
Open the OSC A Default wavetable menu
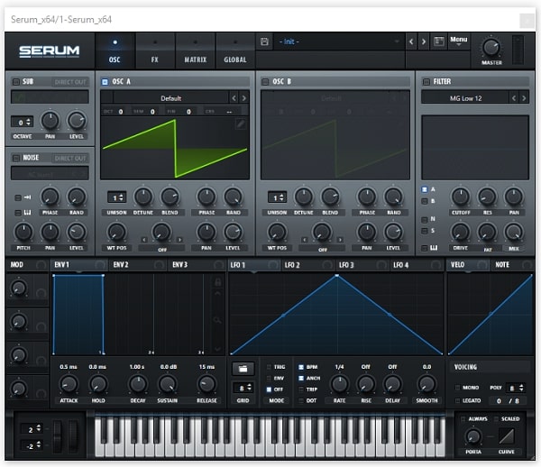(170, 98)
